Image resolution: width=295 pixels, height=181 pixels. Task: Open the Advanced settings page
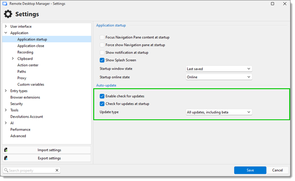click(18, 136)
